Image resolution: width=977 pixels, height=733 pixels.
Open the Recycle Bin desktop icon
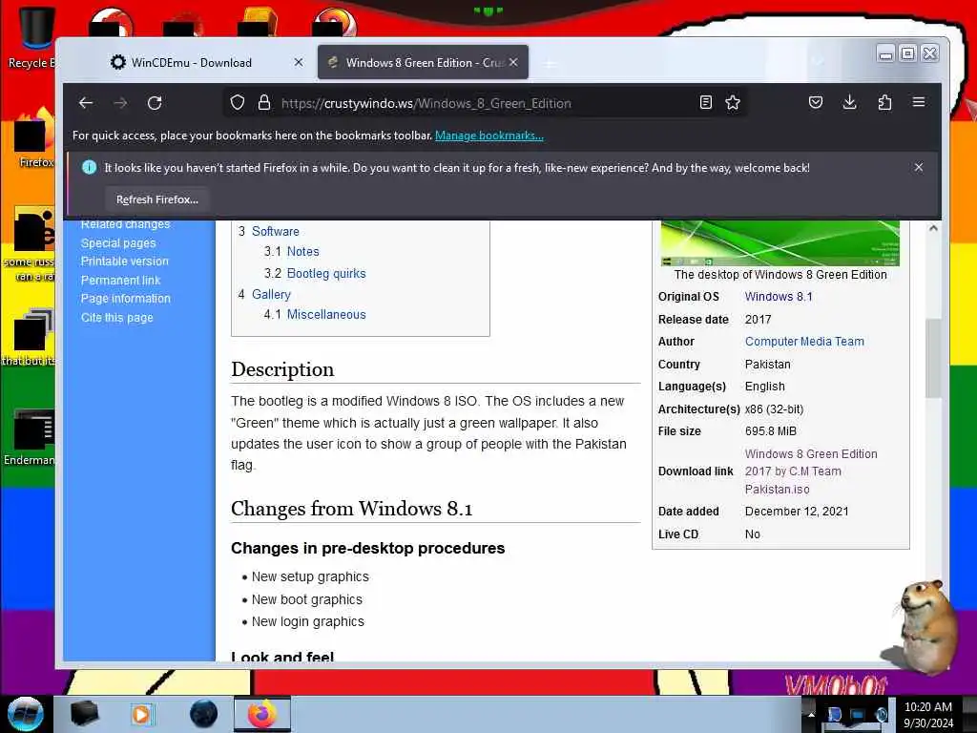(x=33, y=37)
